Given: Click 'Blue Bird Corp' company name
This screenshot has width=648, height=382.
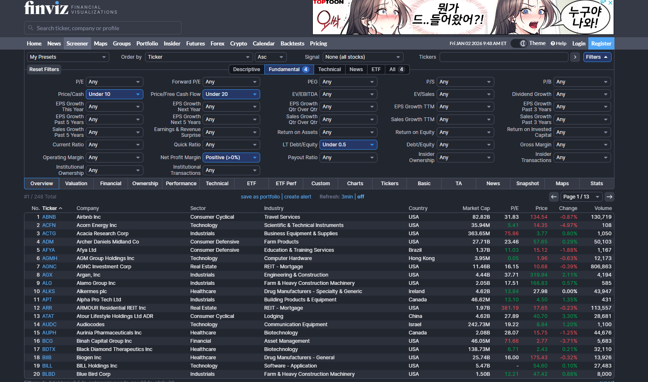Looking at the screenshot, I should 93,374.
